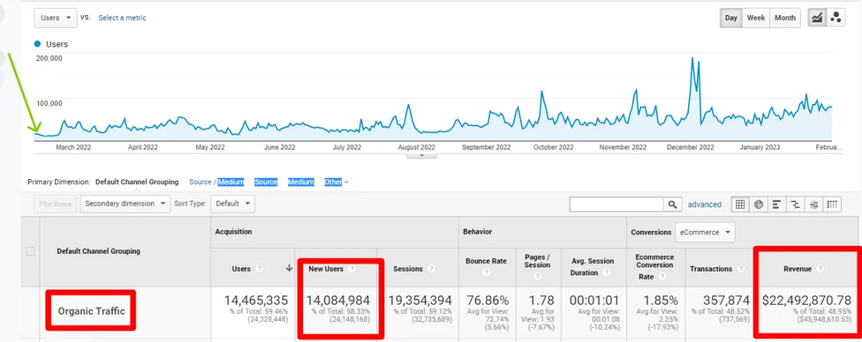Click the chart collapse handle below graph
Image resolution: width=862 pixels, height=342 pixels.
[421, 156]
